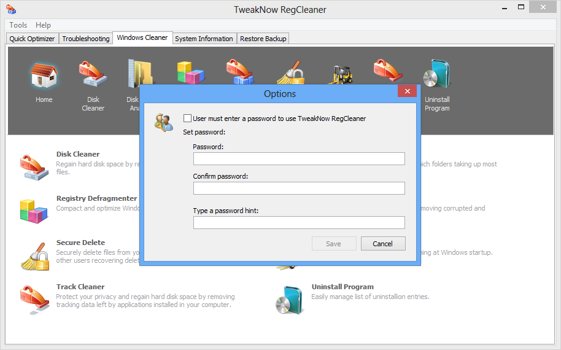Click the TweakNow app icon in the title bar

point(11,9)
